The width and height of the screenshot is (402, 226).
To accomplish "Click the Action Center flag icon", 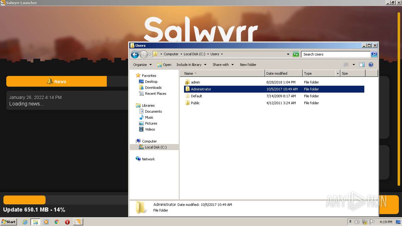I will click(x=372, y=222).
